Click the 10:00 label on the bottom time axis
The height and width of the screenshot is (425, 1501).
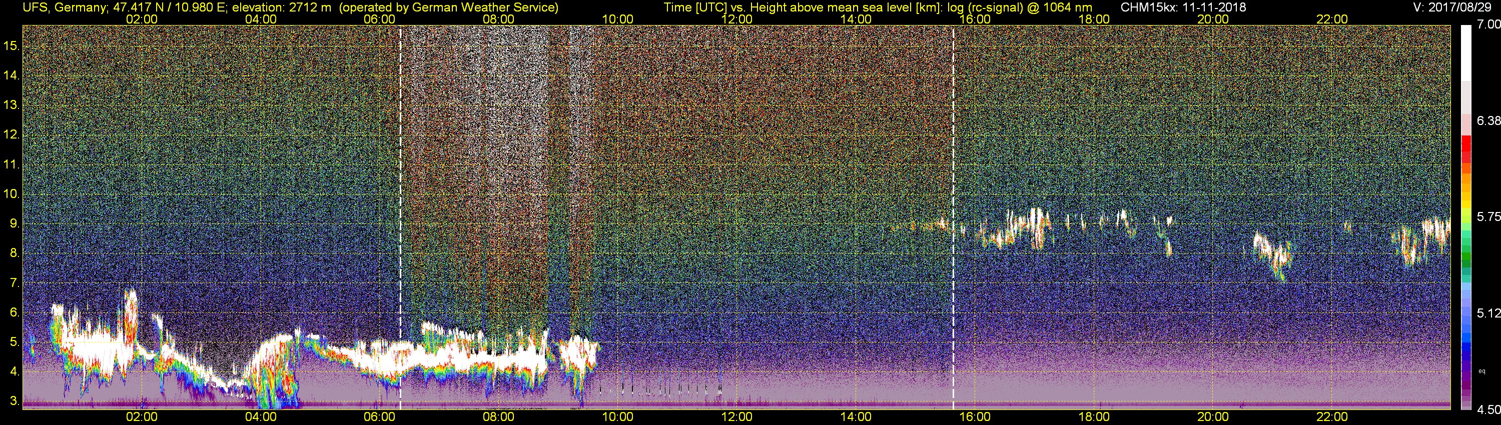(617, 417)
